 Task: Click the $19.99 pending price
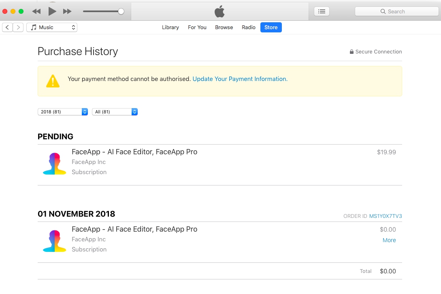(x=386, y=152)
